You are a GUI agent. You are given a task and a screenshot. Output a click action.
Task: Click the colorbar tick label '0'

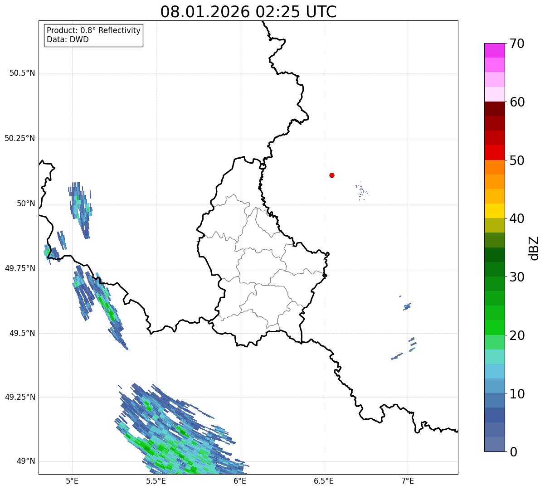coord(514,452)
